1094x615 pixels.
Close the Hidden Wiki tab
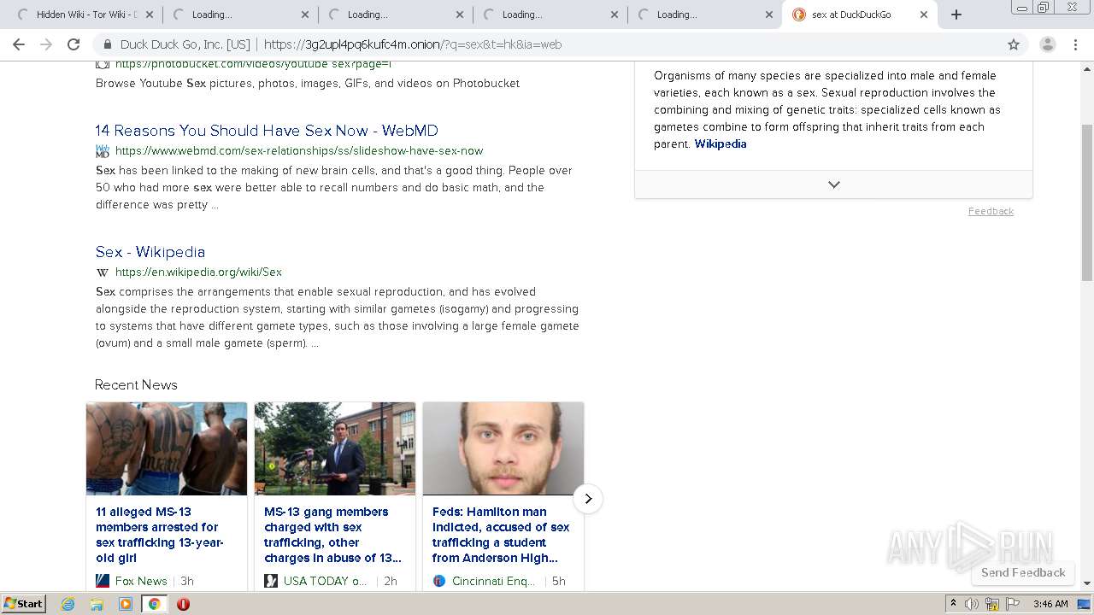[150, 15]
